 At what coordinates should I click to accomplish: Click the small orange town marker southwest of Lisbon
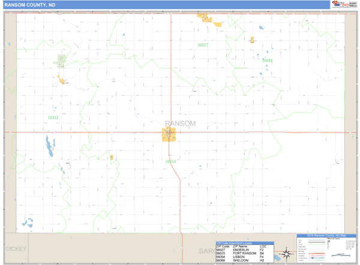pyautogui.click(x=112, y=158)
